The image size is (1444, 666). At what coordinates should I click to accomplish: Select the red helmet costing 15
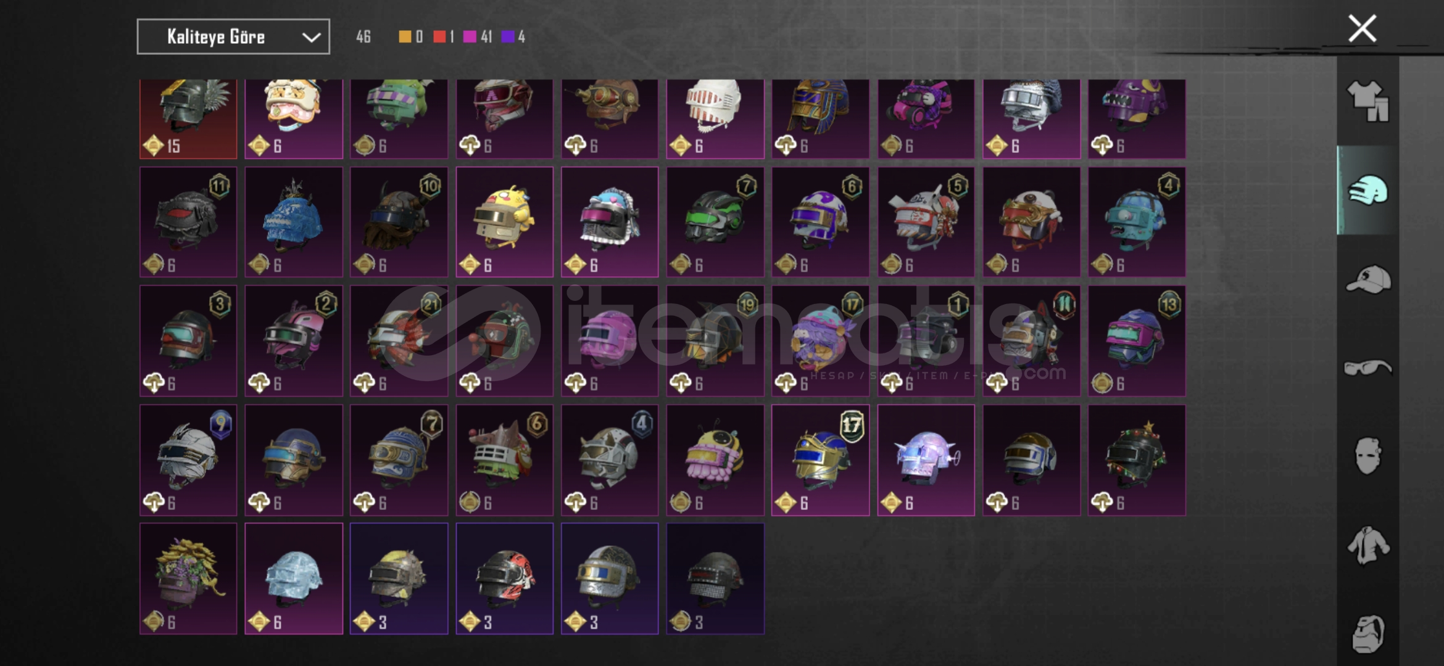(x=188, y=118)
